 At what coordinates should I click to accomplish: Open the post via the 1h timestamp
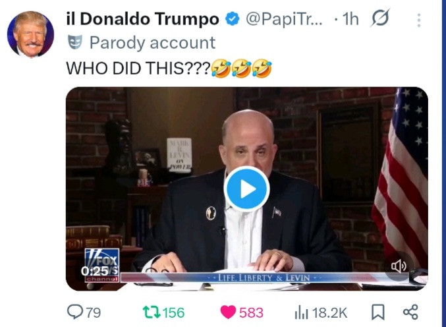350,20
